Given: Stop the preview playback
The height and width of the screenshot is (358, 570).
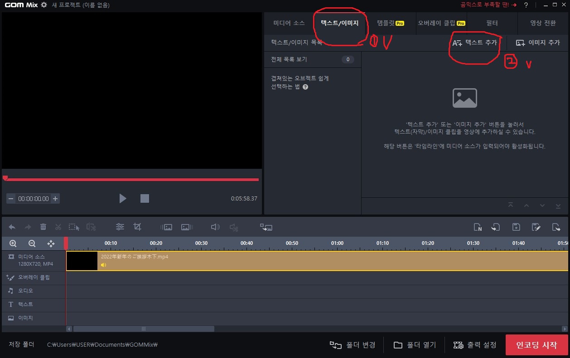Looking at the screenshot, I should click(145, 198).
